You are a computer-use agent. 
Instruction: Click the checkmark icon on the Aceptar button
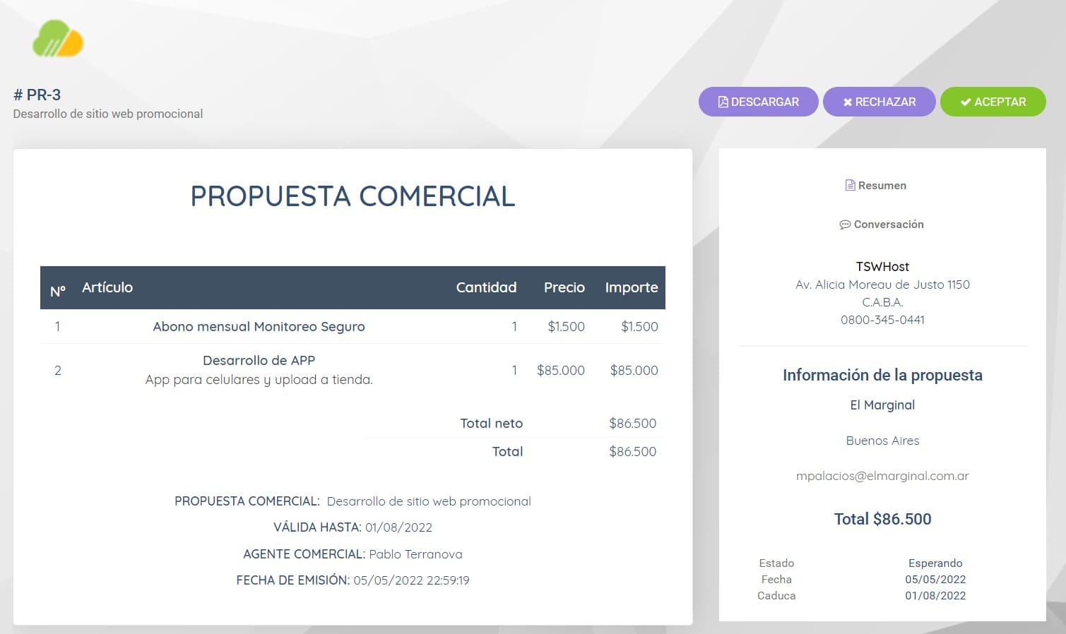pyautogui.click(x=966, y=102)
